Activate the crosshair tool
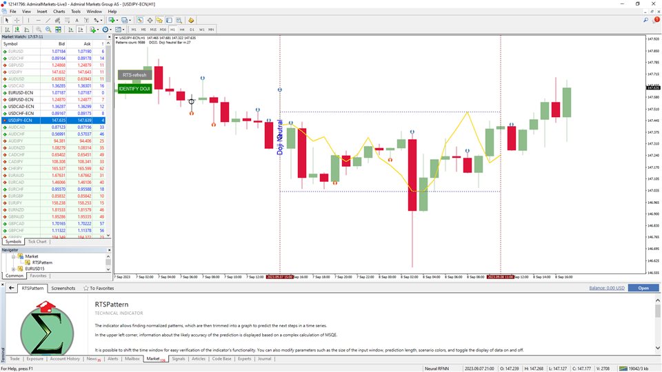 17,20
